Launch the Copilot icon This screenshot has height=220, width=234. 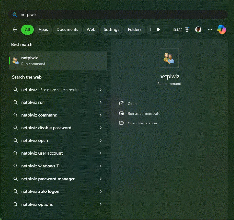click(221, 30)
